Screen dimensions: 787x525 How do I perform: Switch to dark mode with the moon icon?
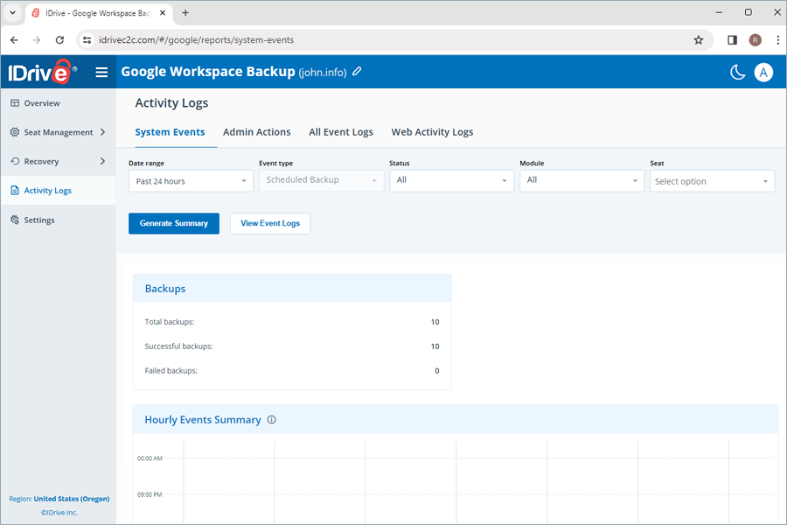(737, 73)
